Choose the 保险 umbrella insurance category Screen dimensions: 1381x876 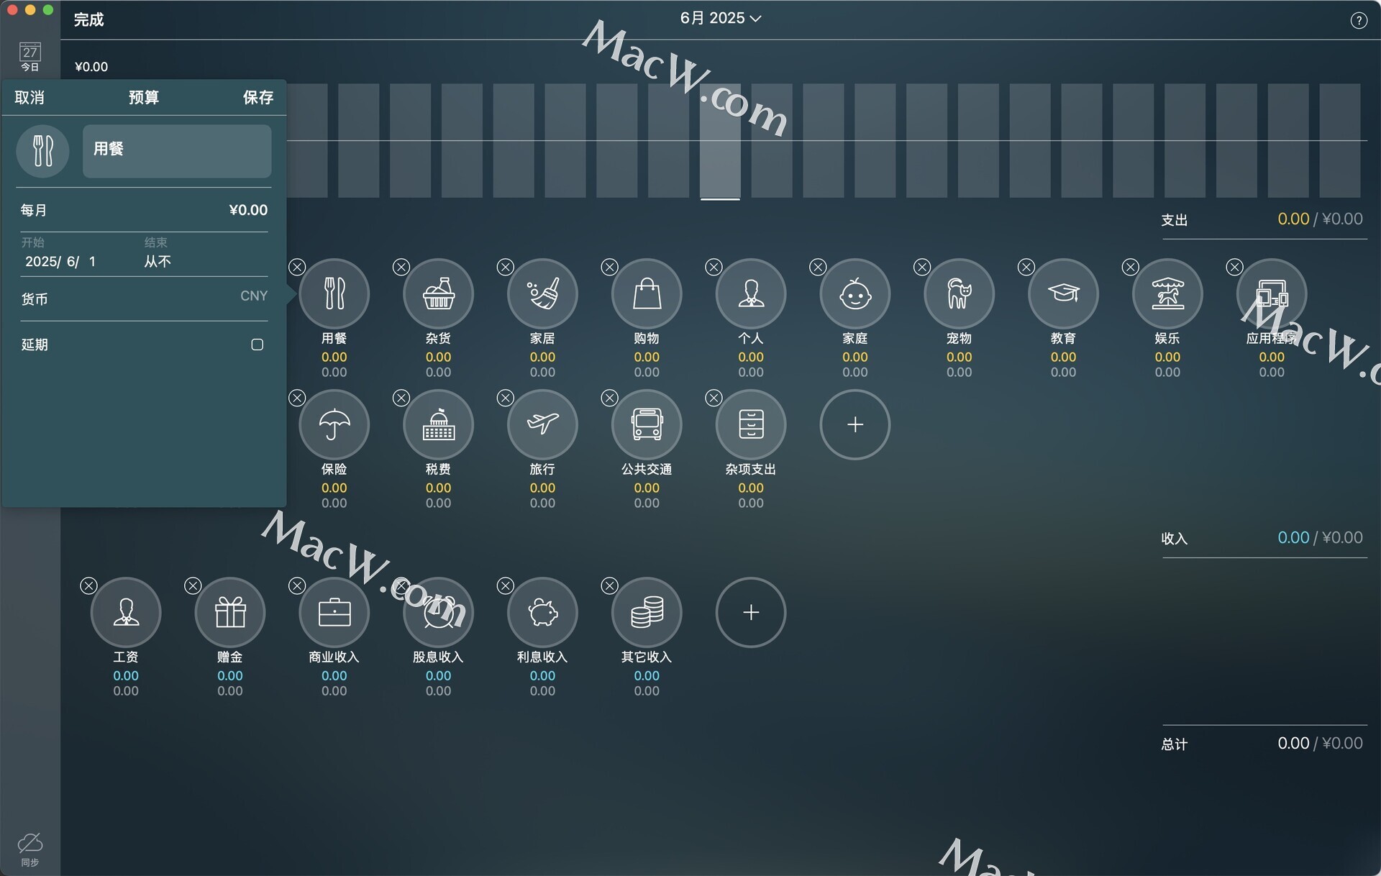tap(334, 424)
